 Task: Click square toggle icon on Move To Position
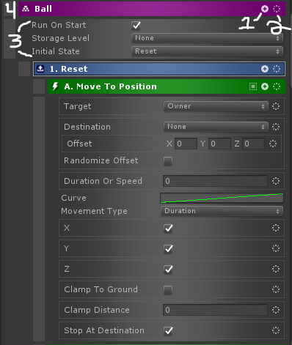point(253,86)
